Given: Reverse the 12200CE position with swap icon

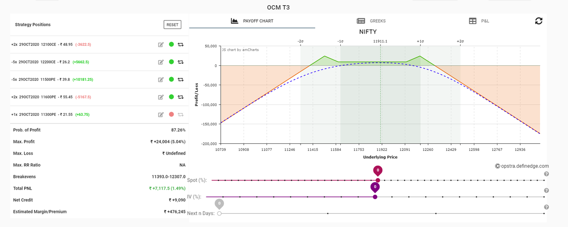Looking at the screenshot, I should (181, 62).
